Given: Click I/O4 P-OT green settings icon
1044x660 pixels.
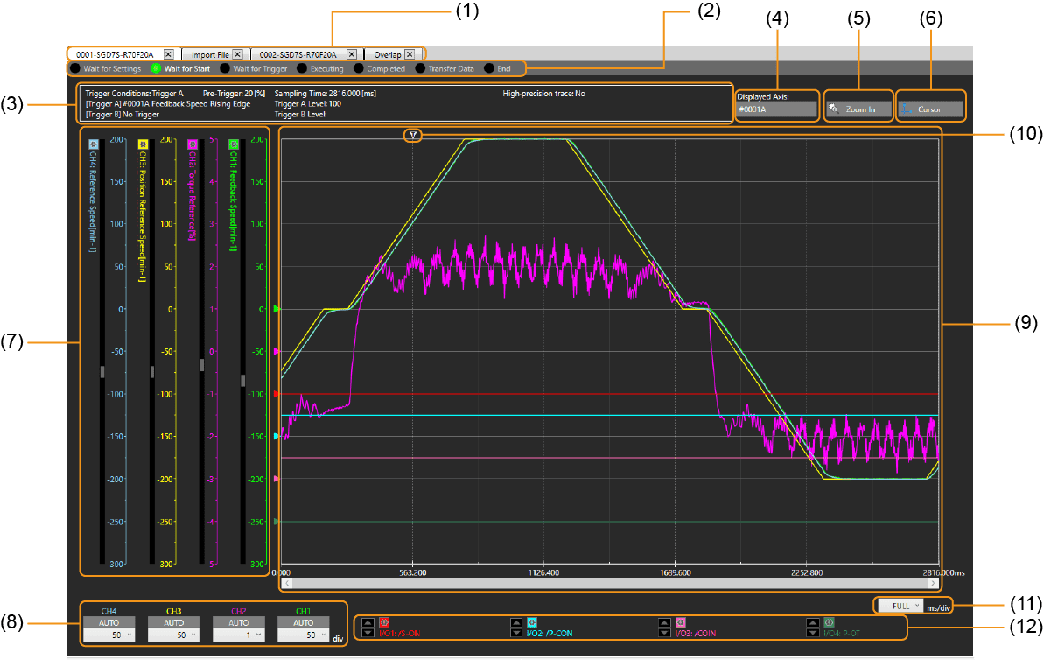Looking at the screenshot, I should (829, 622).
